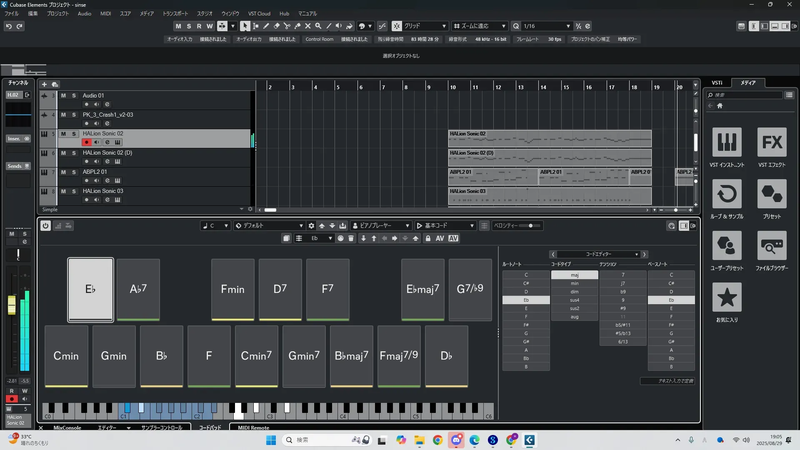This screenshot has height=450, width=800.
Task: Select the Draw pencil tool
Action: coord(266,26)
